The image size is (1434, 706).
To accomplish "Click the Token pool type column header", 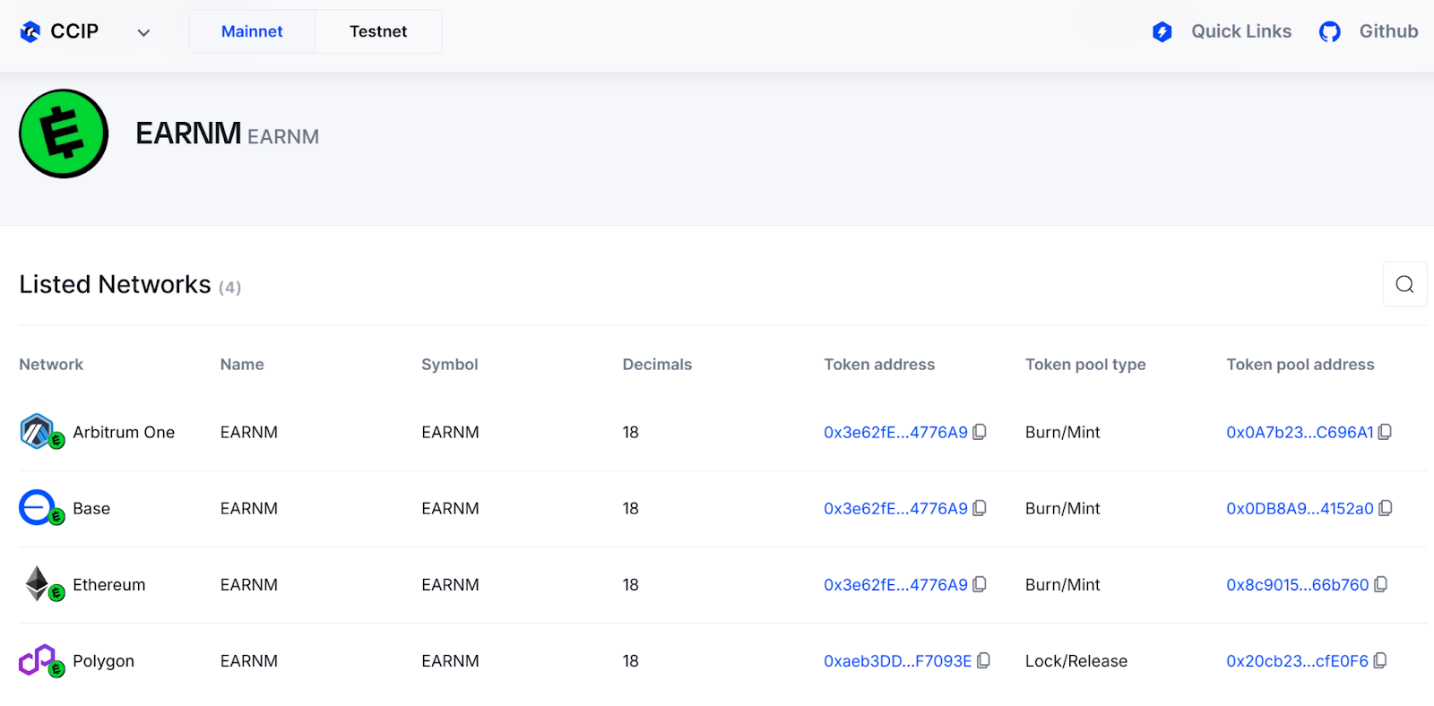I will pos(1085,365).
